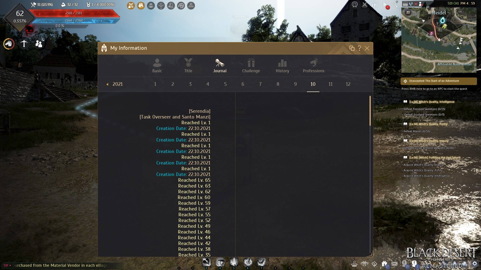Switch to the Title tab
481x270 pixels.
coord(188,65)
